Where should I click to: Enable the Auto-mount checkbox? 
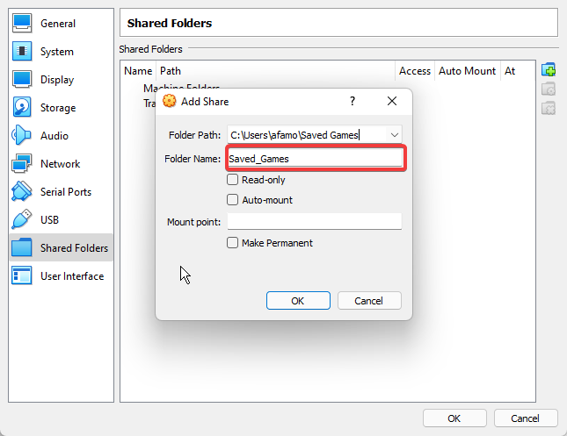(232, 200)
